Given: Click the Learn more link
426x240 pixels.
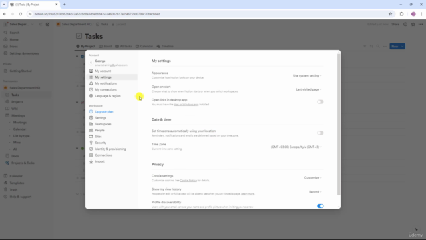Looking at the screenshot, I should click(x=248, y=194).
